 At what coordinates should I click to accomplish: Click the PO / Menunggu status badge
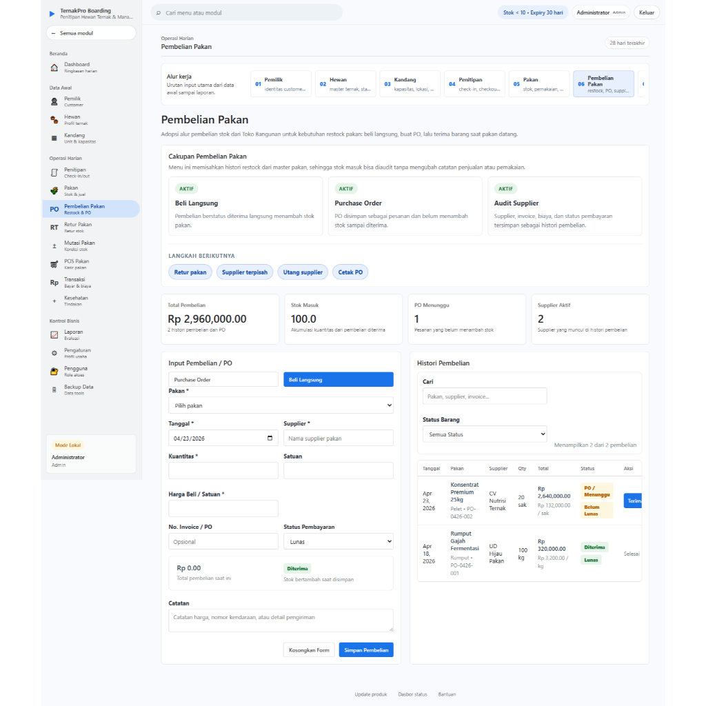coord(596,491)
